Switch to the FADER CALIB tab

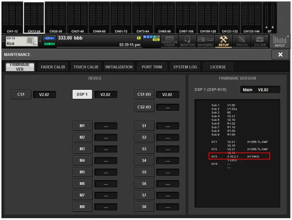point(53,67)
